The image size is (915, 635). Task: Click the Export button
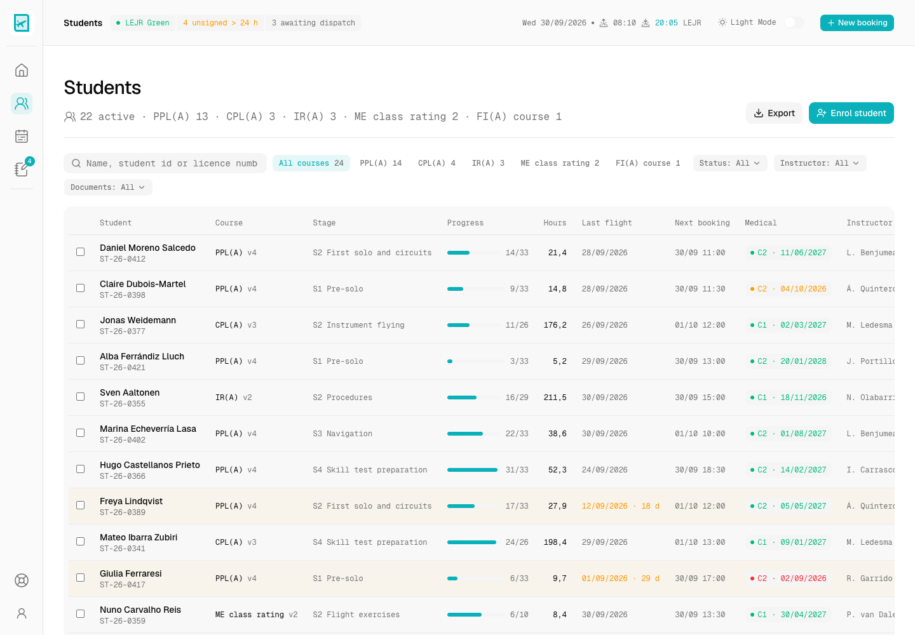pyautogui.click(x=774, y=113)
